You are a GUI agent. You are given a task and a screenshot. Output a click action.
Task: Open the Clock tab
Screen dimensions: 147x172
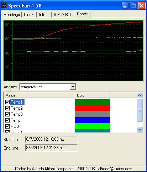click(x=29, y=15)
